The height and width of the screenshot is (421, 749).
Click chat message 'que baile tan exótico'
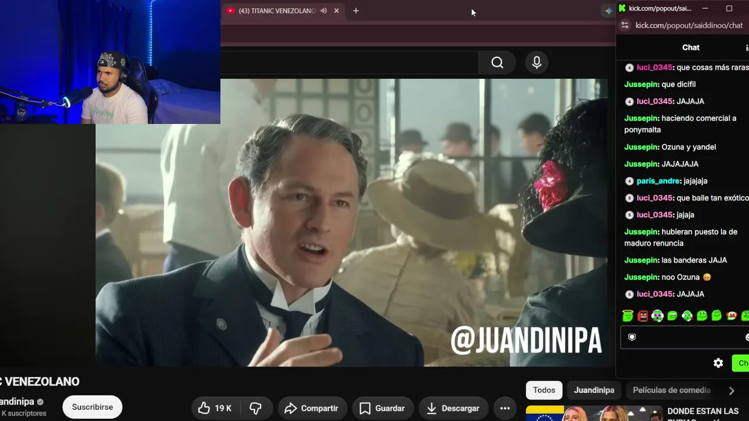point(712,198)
